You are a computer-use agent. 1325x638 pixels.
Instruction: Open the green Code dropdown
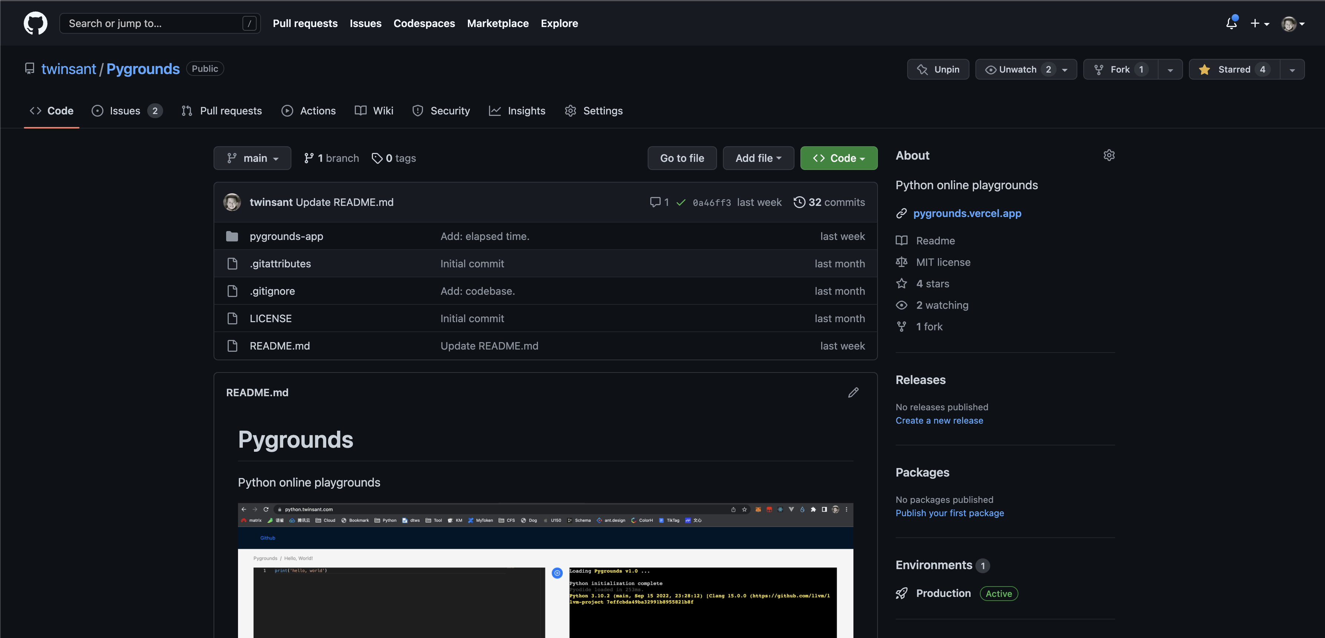pyautogui.click(x=838, y=158)
